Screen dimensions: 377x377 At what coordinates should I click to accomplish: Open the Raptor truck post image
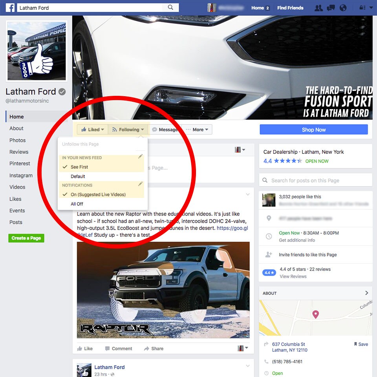tap(163, 290)
